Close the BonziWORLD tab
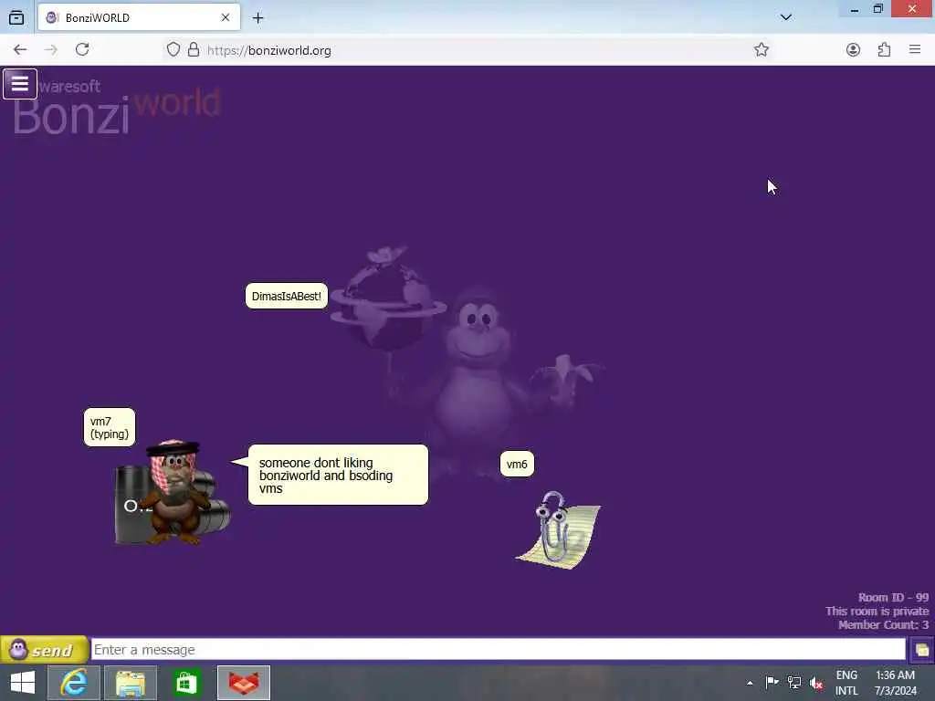This screenshot has width=935, height=701. tap(226, 18)
